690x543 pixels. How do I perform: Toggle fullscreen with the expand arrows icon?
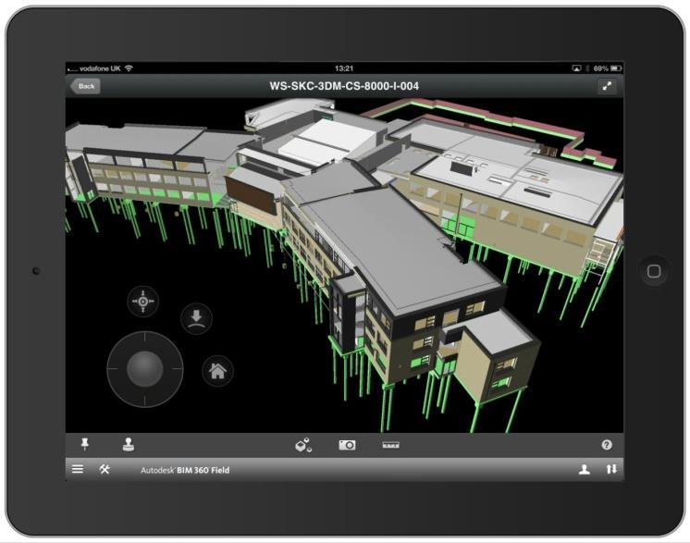(x=607, y=86)
